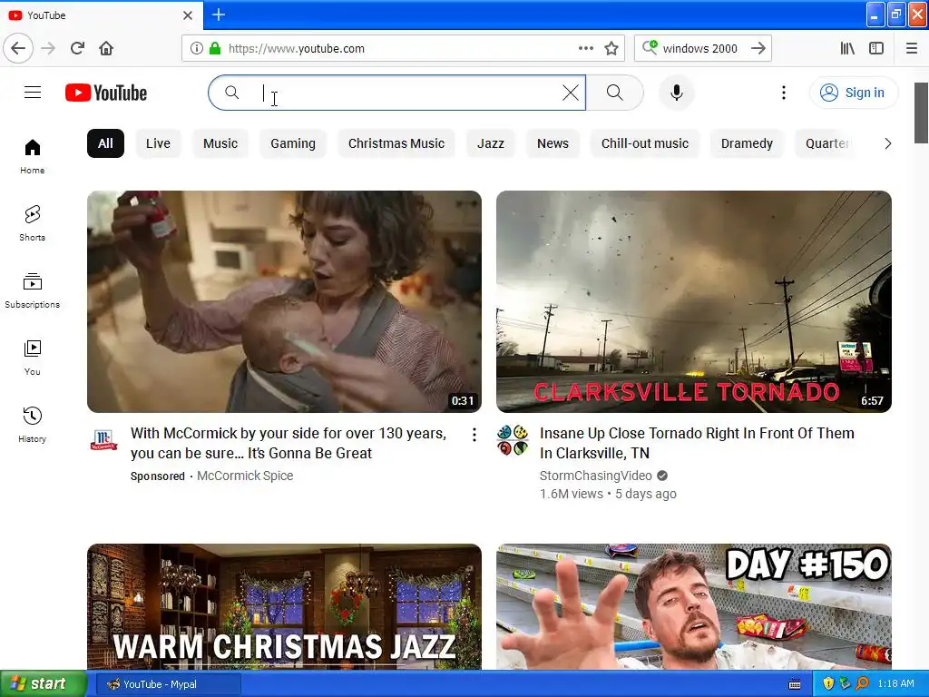Open the StormChasingVideo channel link
The image size is (929, 697).
click(x=595, y=476)
